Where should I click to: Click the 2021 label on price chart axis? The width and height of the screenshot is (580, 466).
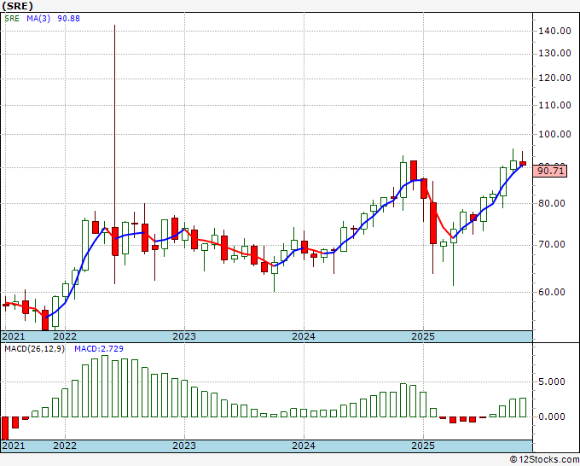click(x=14, y=336)
